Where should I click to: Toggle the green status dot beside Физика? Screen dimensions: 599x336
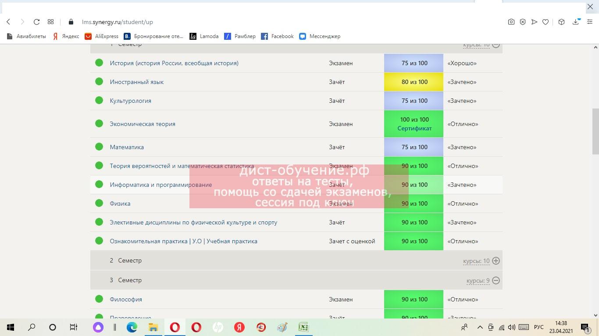tap(99, 203)
